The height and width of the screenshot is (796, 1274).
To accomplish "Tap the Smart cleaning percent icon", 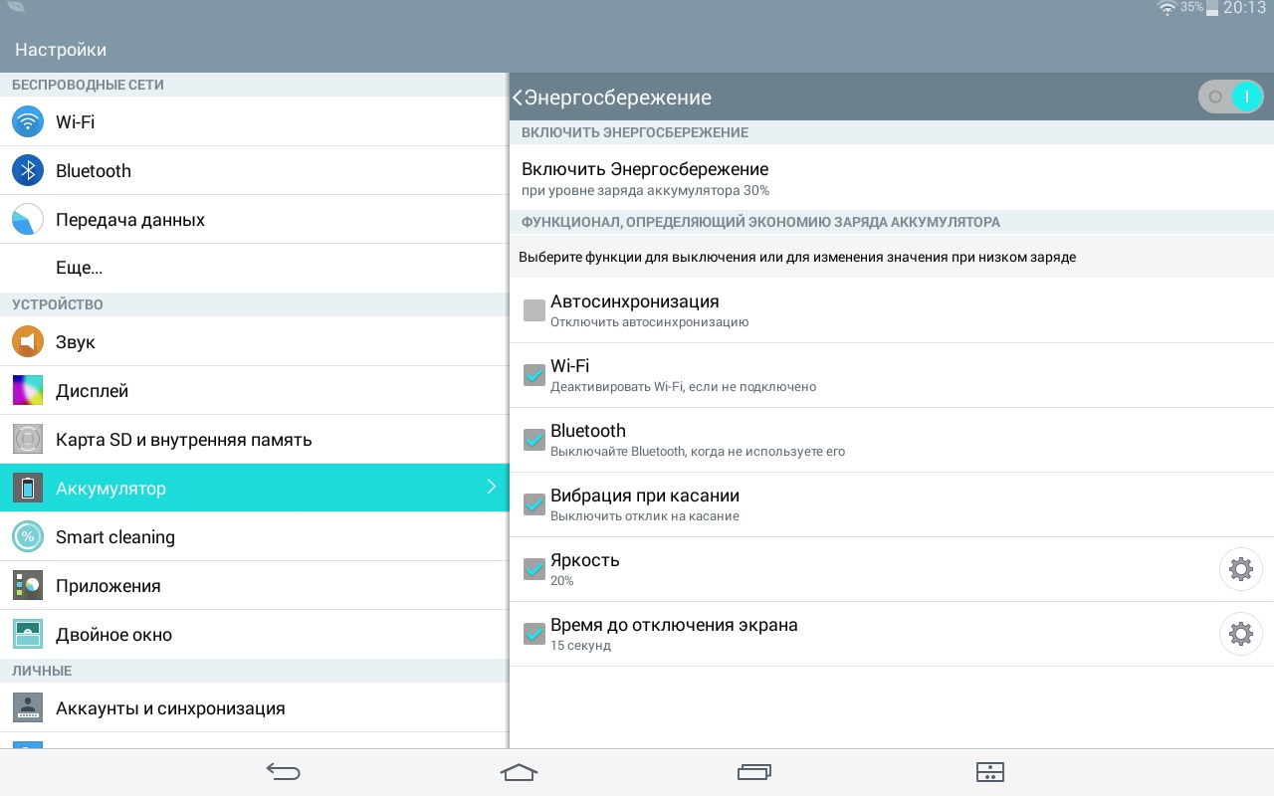I will (x=28, y=537).
